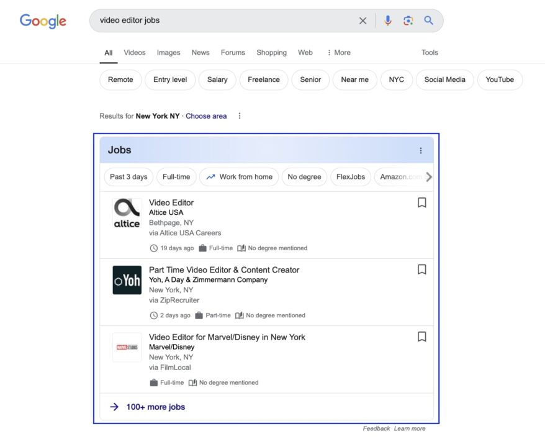
Task: Open Part Time Video Editor & Content Creator listing
Action: (x=224, y=269)
